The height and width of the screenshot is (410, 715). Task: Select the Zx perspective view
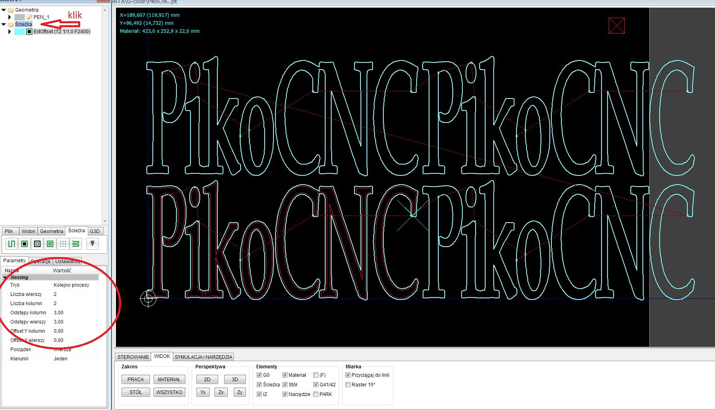221,392
